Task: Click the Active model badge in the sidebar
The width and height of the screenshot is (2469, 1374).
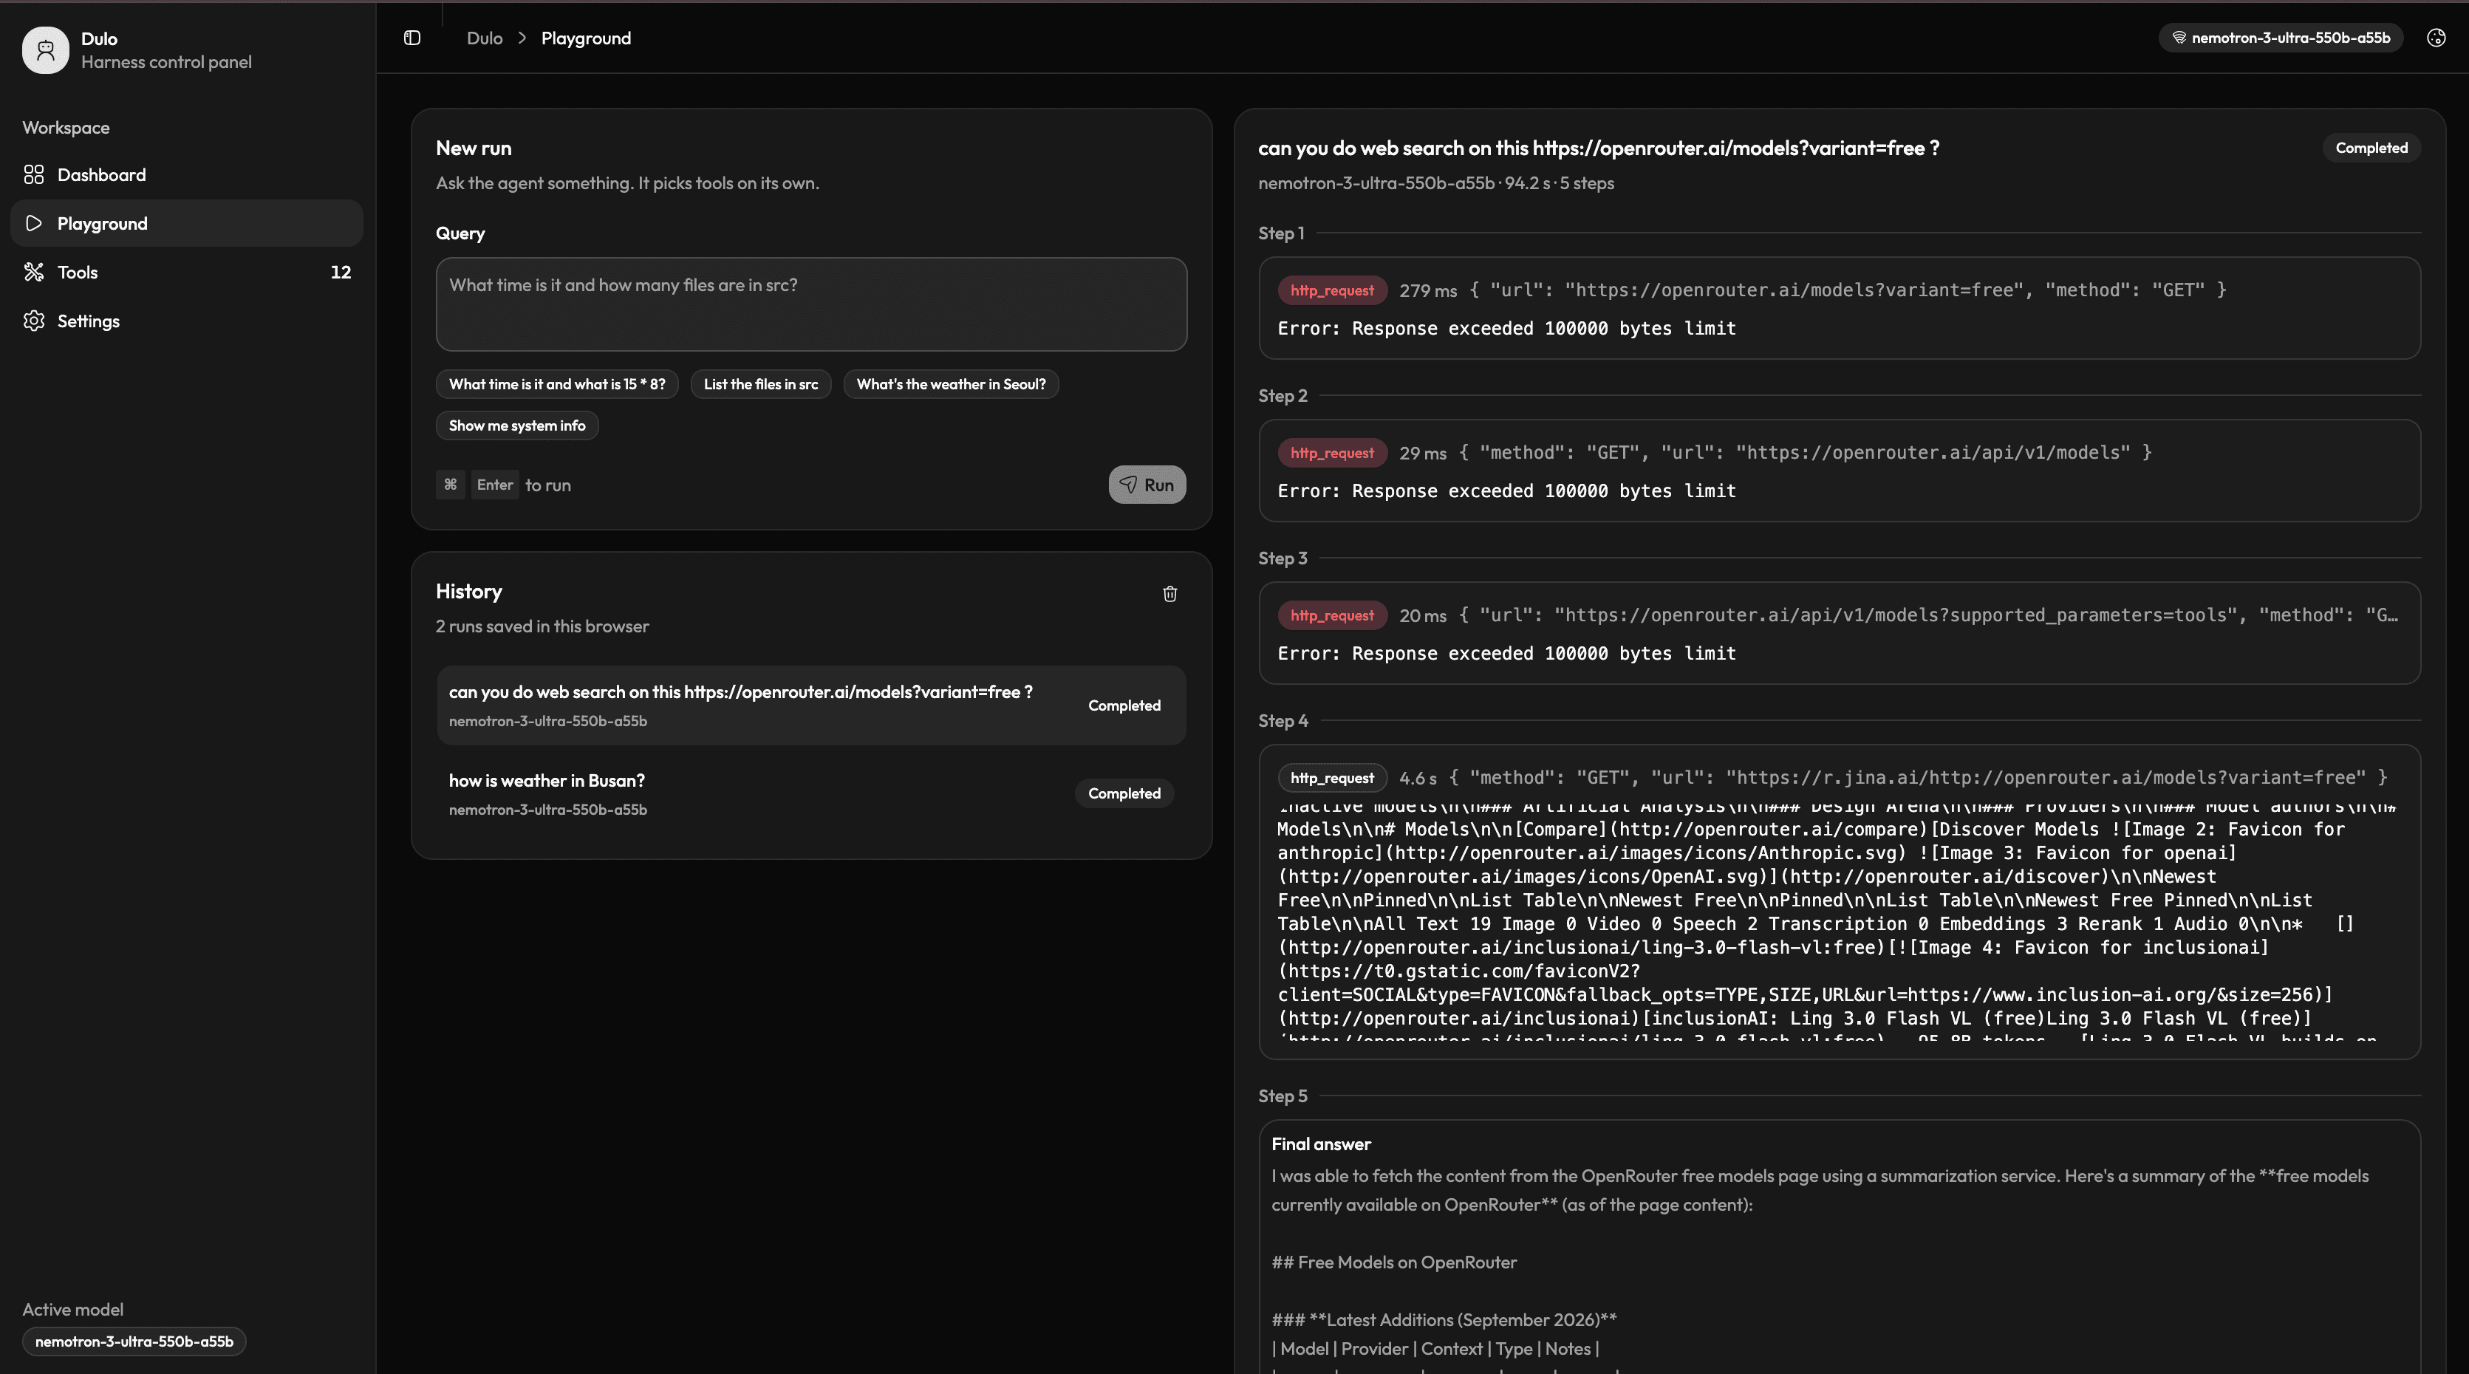Action: 134,1341
